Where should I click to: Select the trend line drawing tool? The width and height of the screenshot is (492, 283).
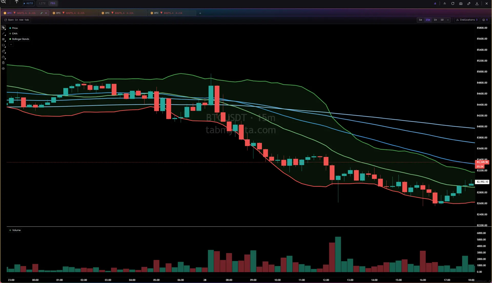pos(3,34)
